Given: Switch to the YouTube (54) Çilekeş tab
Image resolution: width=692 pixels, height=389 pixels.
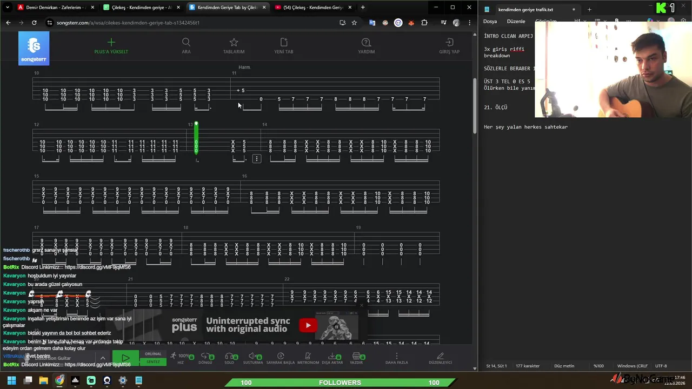Looking at the screenshot, I should coord(314,8).
